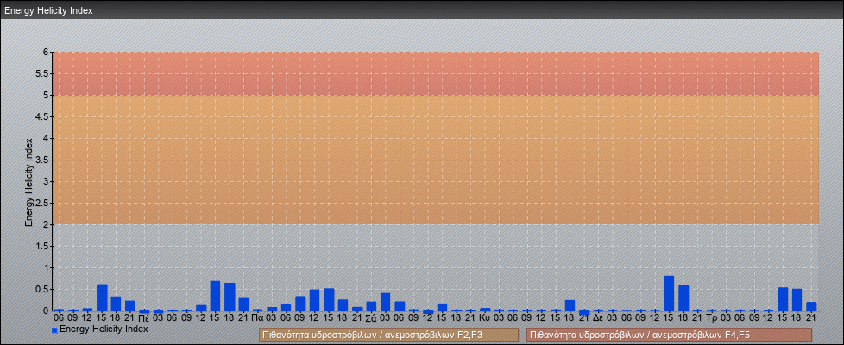Viewport: 844px width, 345px height.
Task: Click the Πα day label on the x-axis
Action: (x=257, y=318)
